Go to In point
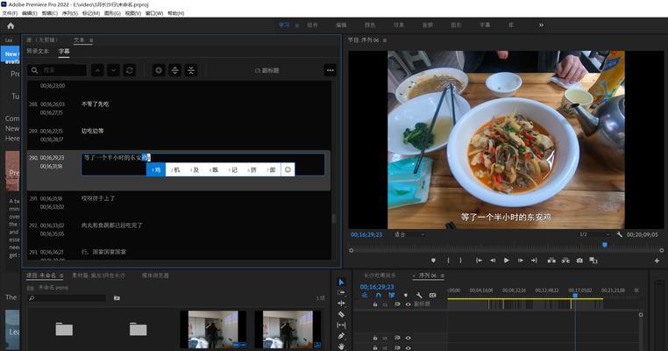 pos(479,260)
